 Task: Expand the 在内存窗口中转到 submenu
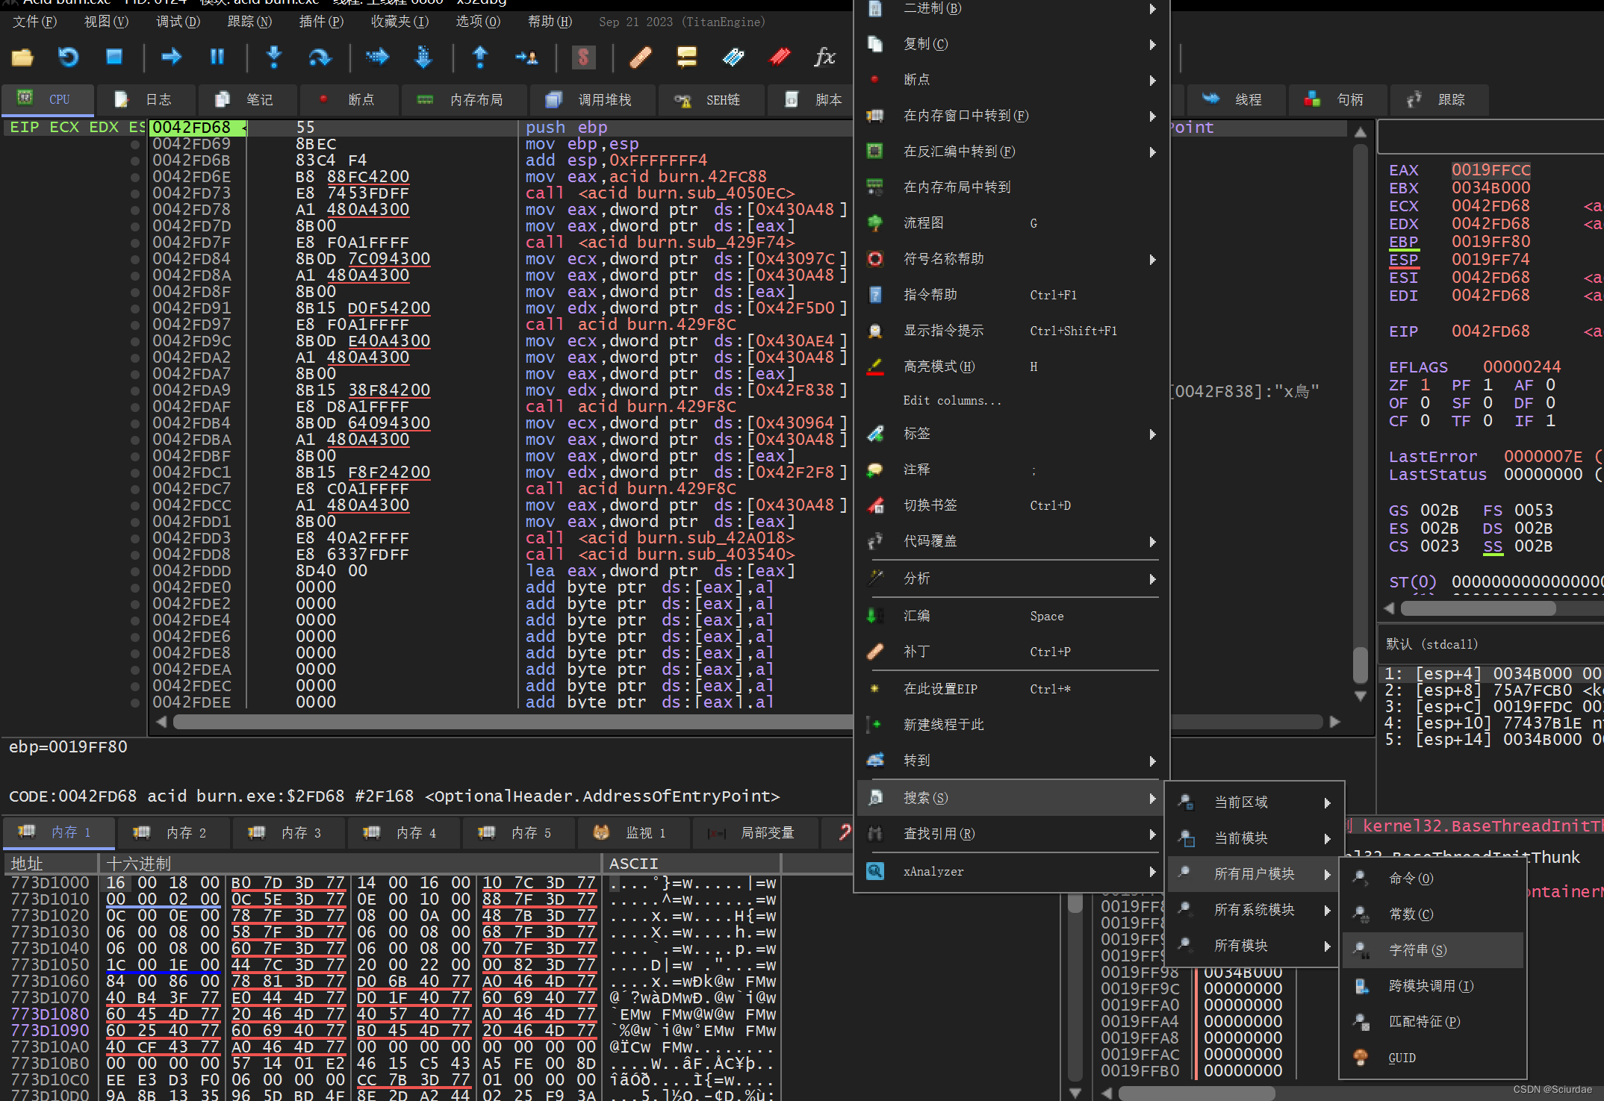(x=1012, y=116)
